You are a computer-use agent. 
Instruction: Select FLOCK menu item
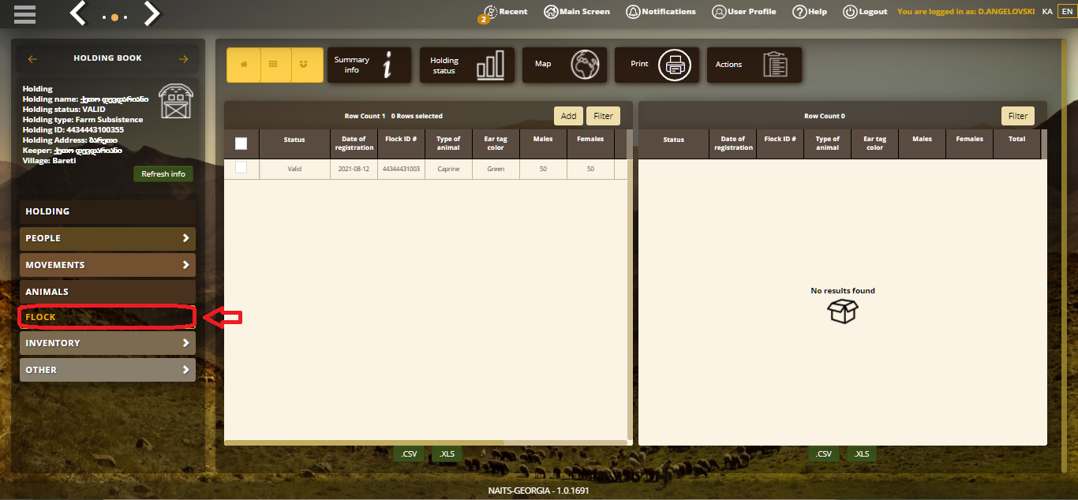(107, 317)
